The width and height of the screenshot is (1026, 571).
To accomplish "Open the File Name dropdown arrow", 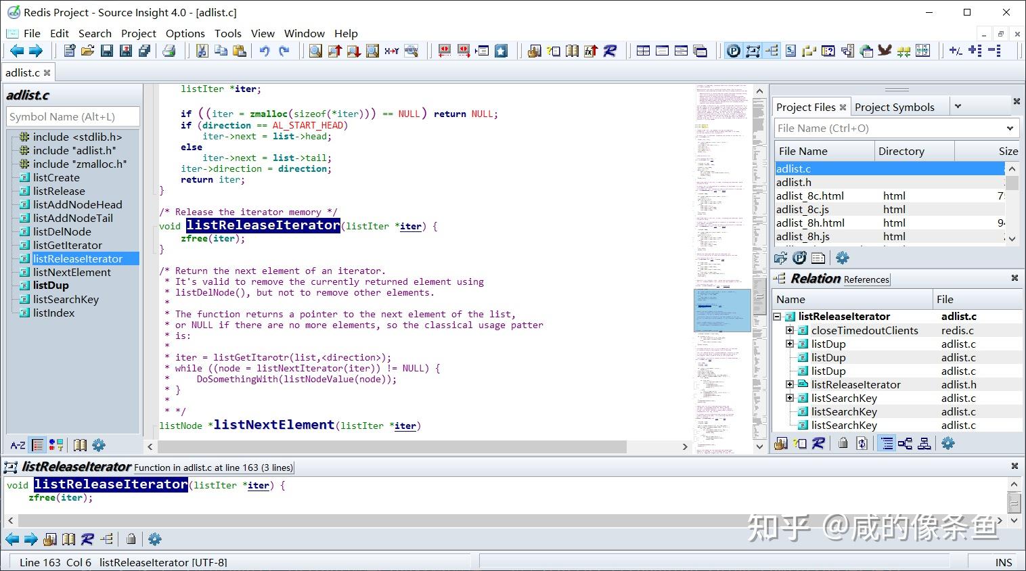I will [x=1010, y=128].
